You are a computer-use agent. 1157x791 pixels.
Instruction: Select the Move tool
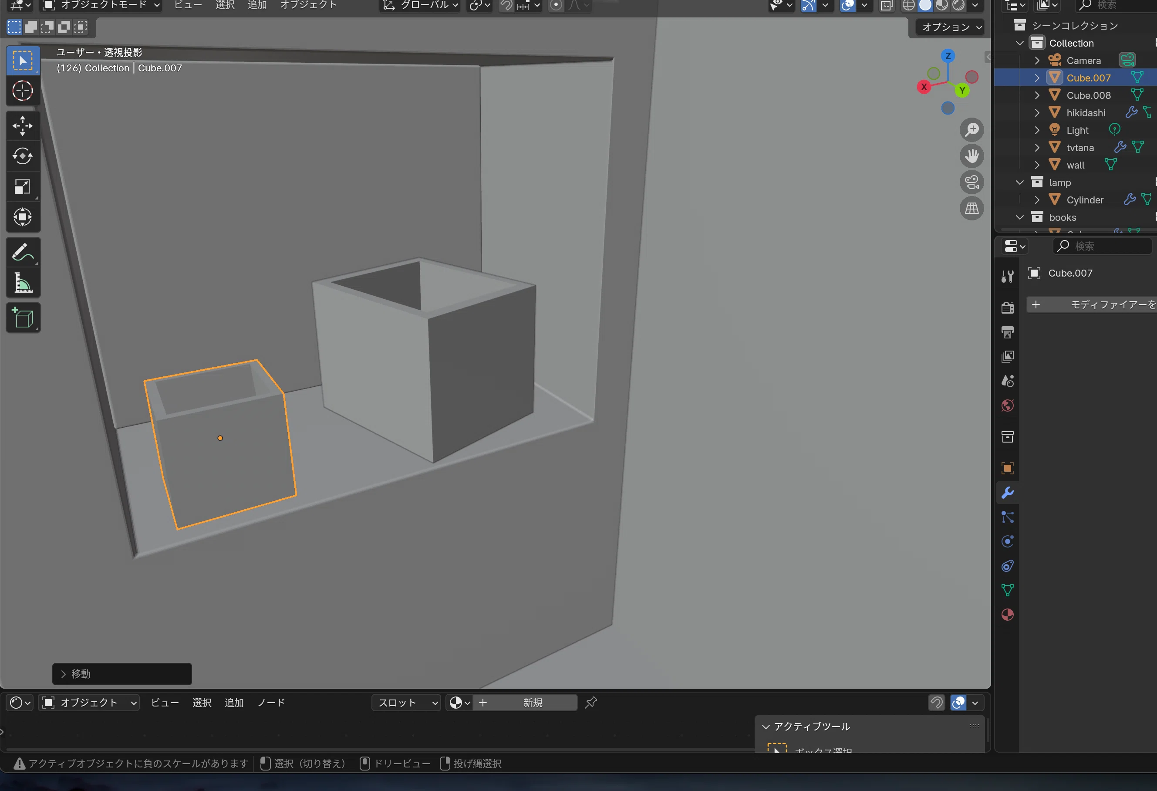(23, 126)
